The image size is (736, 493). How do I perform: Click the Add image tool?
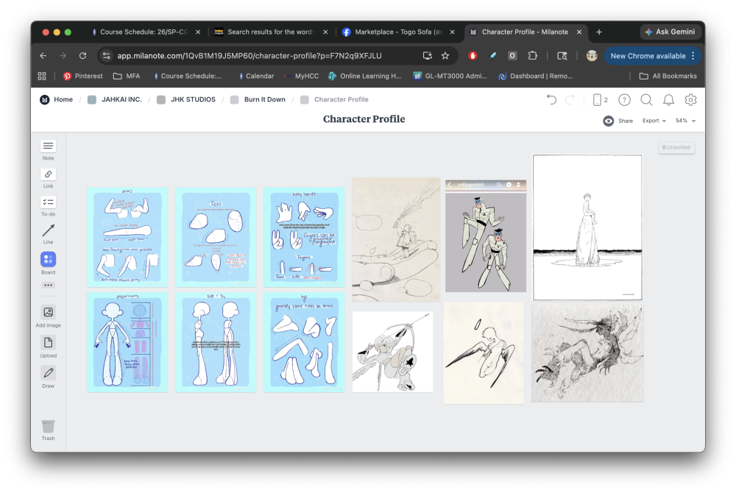[x=48, y=313]
